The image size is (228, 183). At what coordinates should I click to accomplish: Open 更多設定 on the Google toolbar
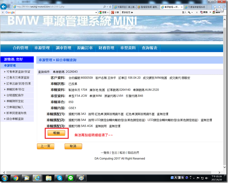[127, 12]
